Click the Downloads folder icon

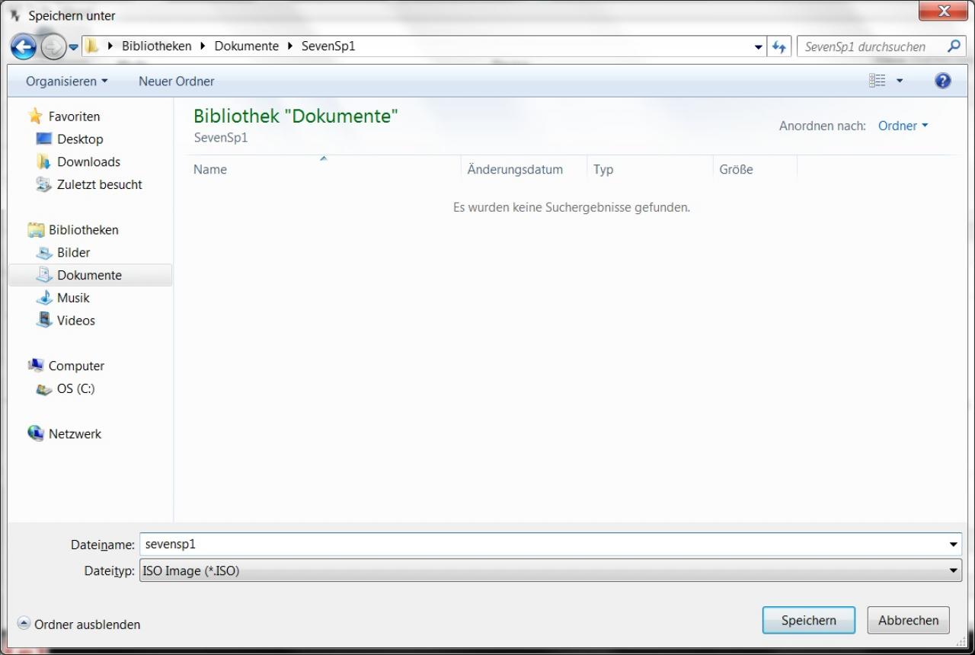click(x=44, y=161)
